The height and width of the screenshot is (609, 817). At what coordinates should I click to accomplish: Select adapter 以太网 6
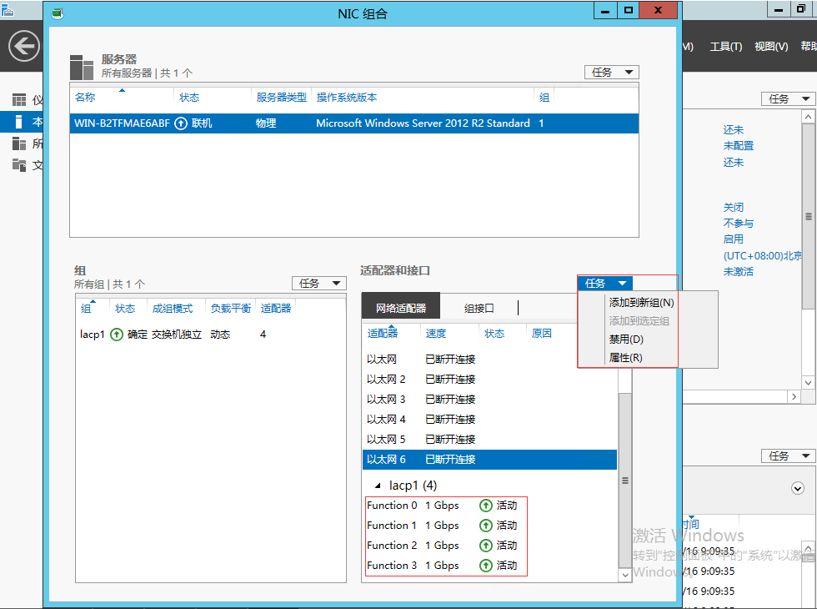pos(490,460)
